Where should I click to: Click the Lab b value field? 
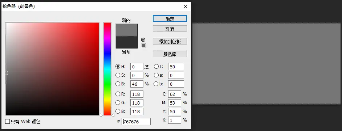tap(176, 84)
